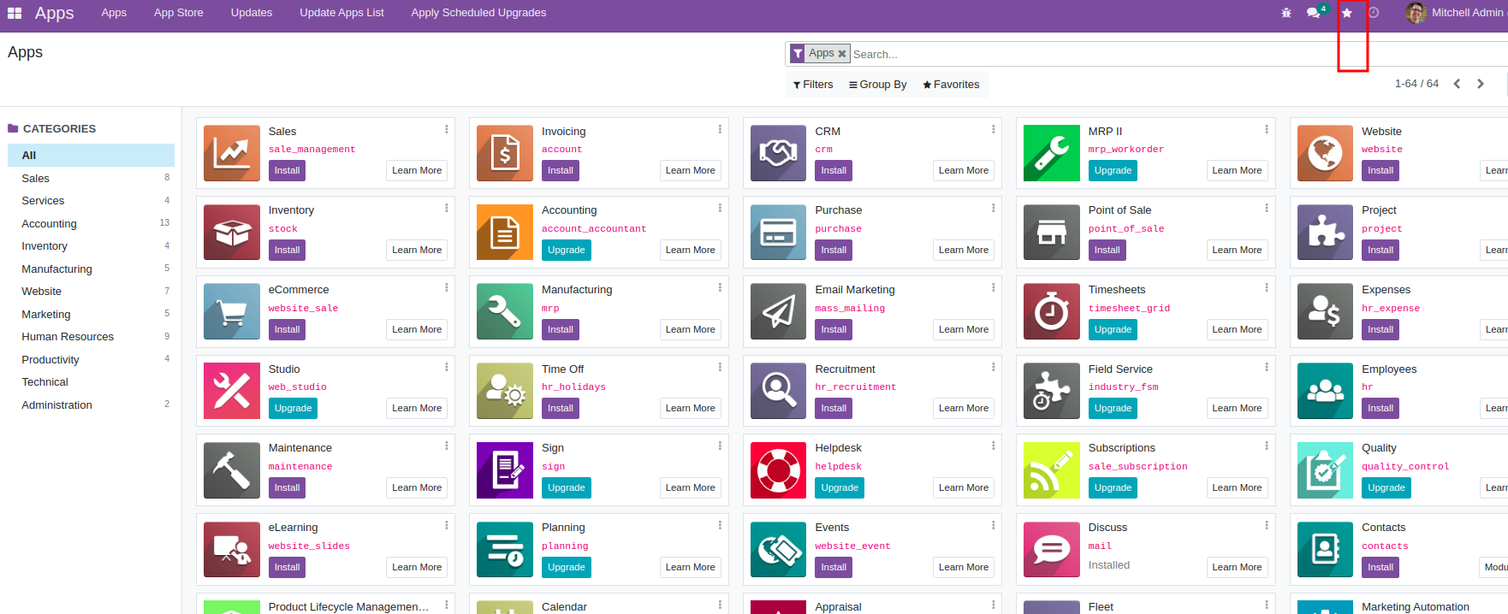Image resolution: width=1508 pixels, height=614 pixels.
Task: Click the Website globe app icon
Action: pos(1326,153)
